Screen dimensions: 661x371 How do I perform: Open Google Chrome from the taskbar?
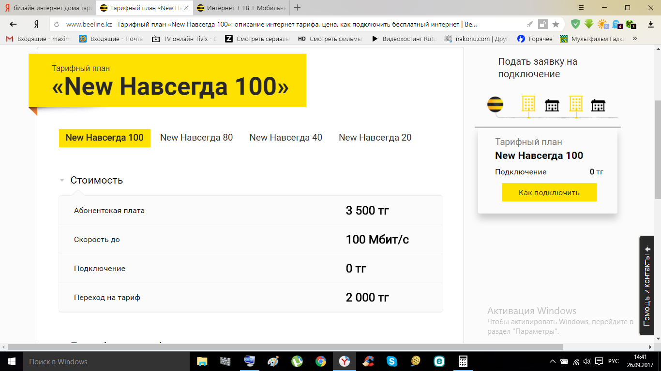[320, 361]
